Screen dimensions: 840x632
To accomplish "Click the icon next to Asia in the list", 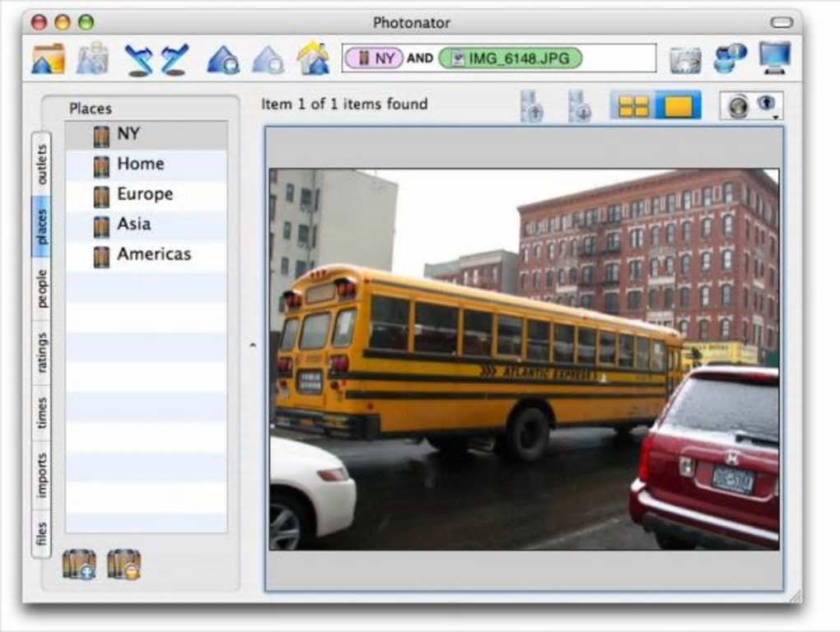I will point(101,226).
